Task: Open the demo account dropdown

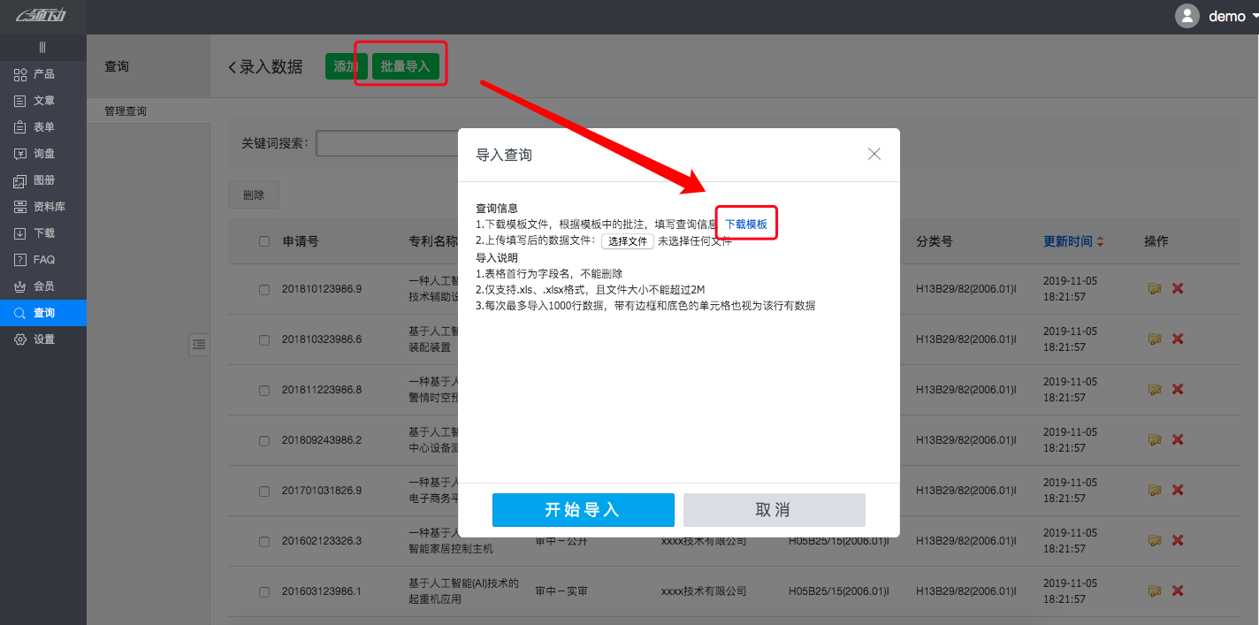Action: click(1227, 15)
